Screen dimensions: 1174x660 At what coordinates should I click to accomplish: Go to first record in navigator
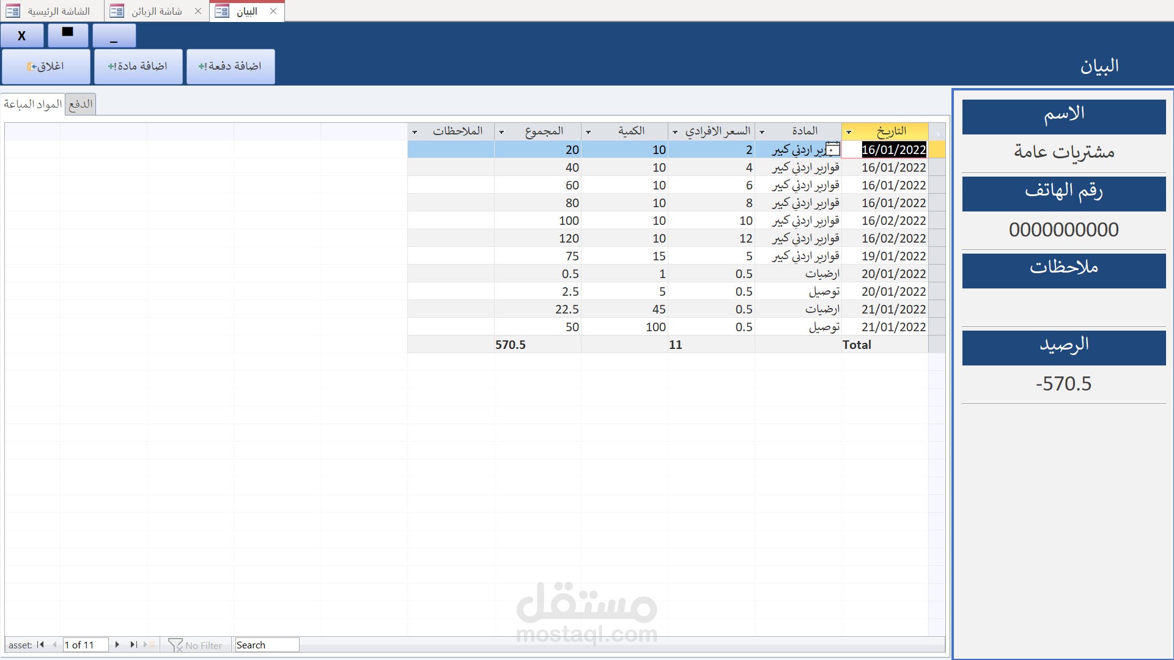[x=40, y=645]
